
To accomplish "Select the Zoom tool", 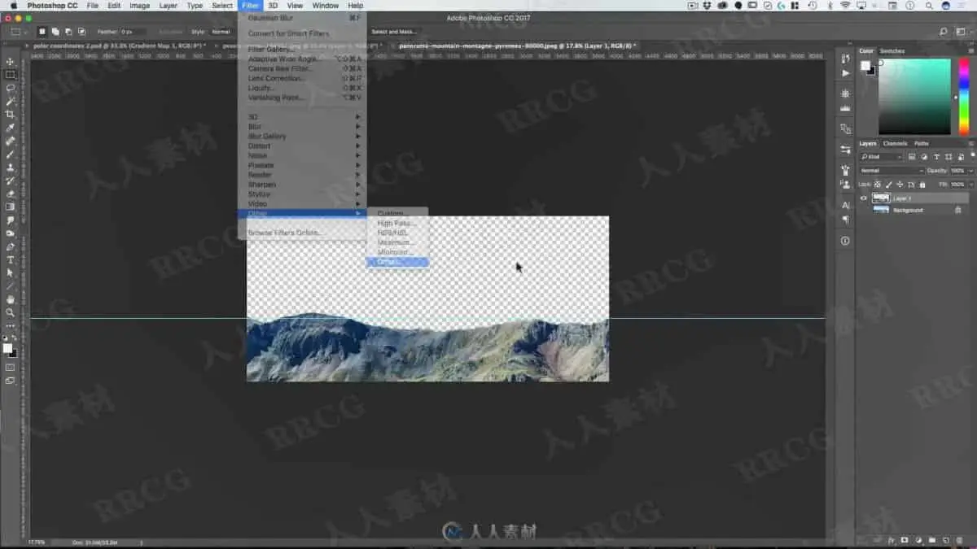I will 10,312.
